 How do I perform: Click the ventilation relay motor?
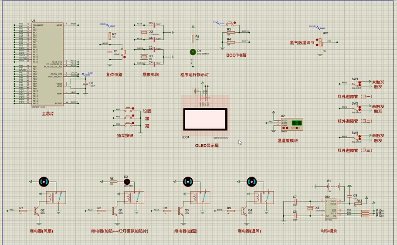pyautogui.click(x=251, y=181)
